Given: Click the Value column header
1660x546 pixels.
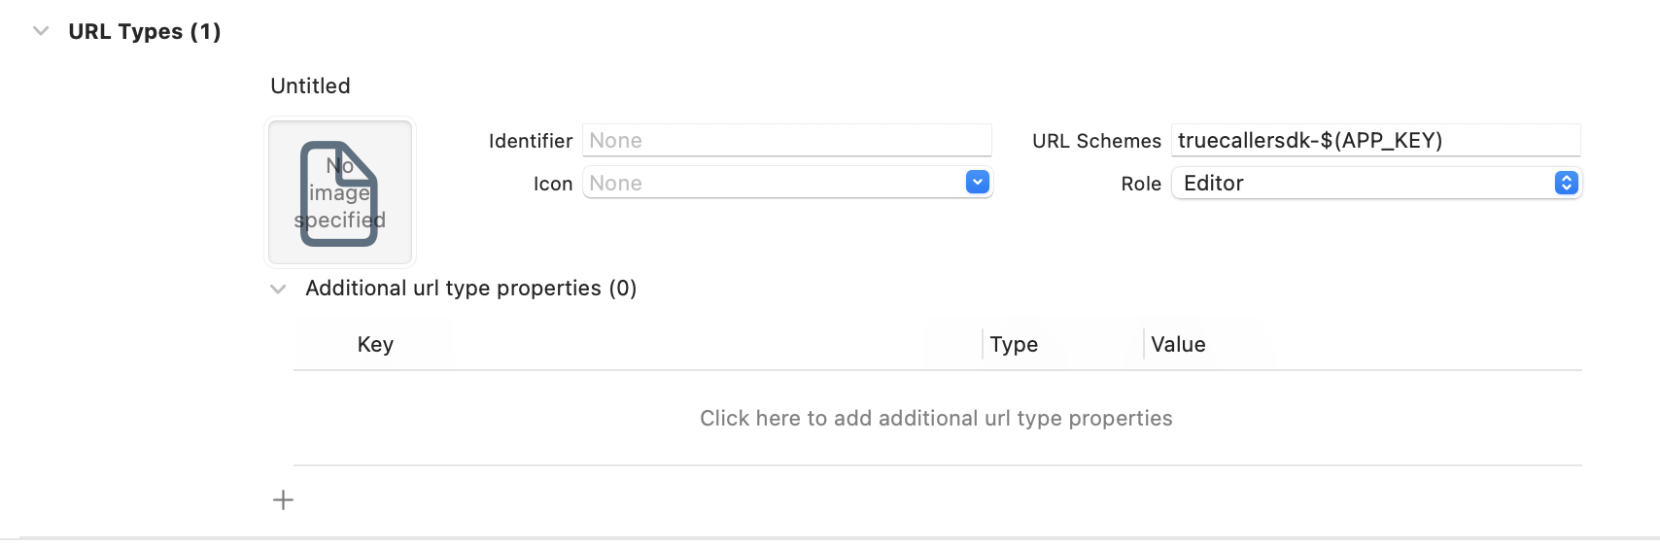Looking at the screenshot, I should 1178,345.
